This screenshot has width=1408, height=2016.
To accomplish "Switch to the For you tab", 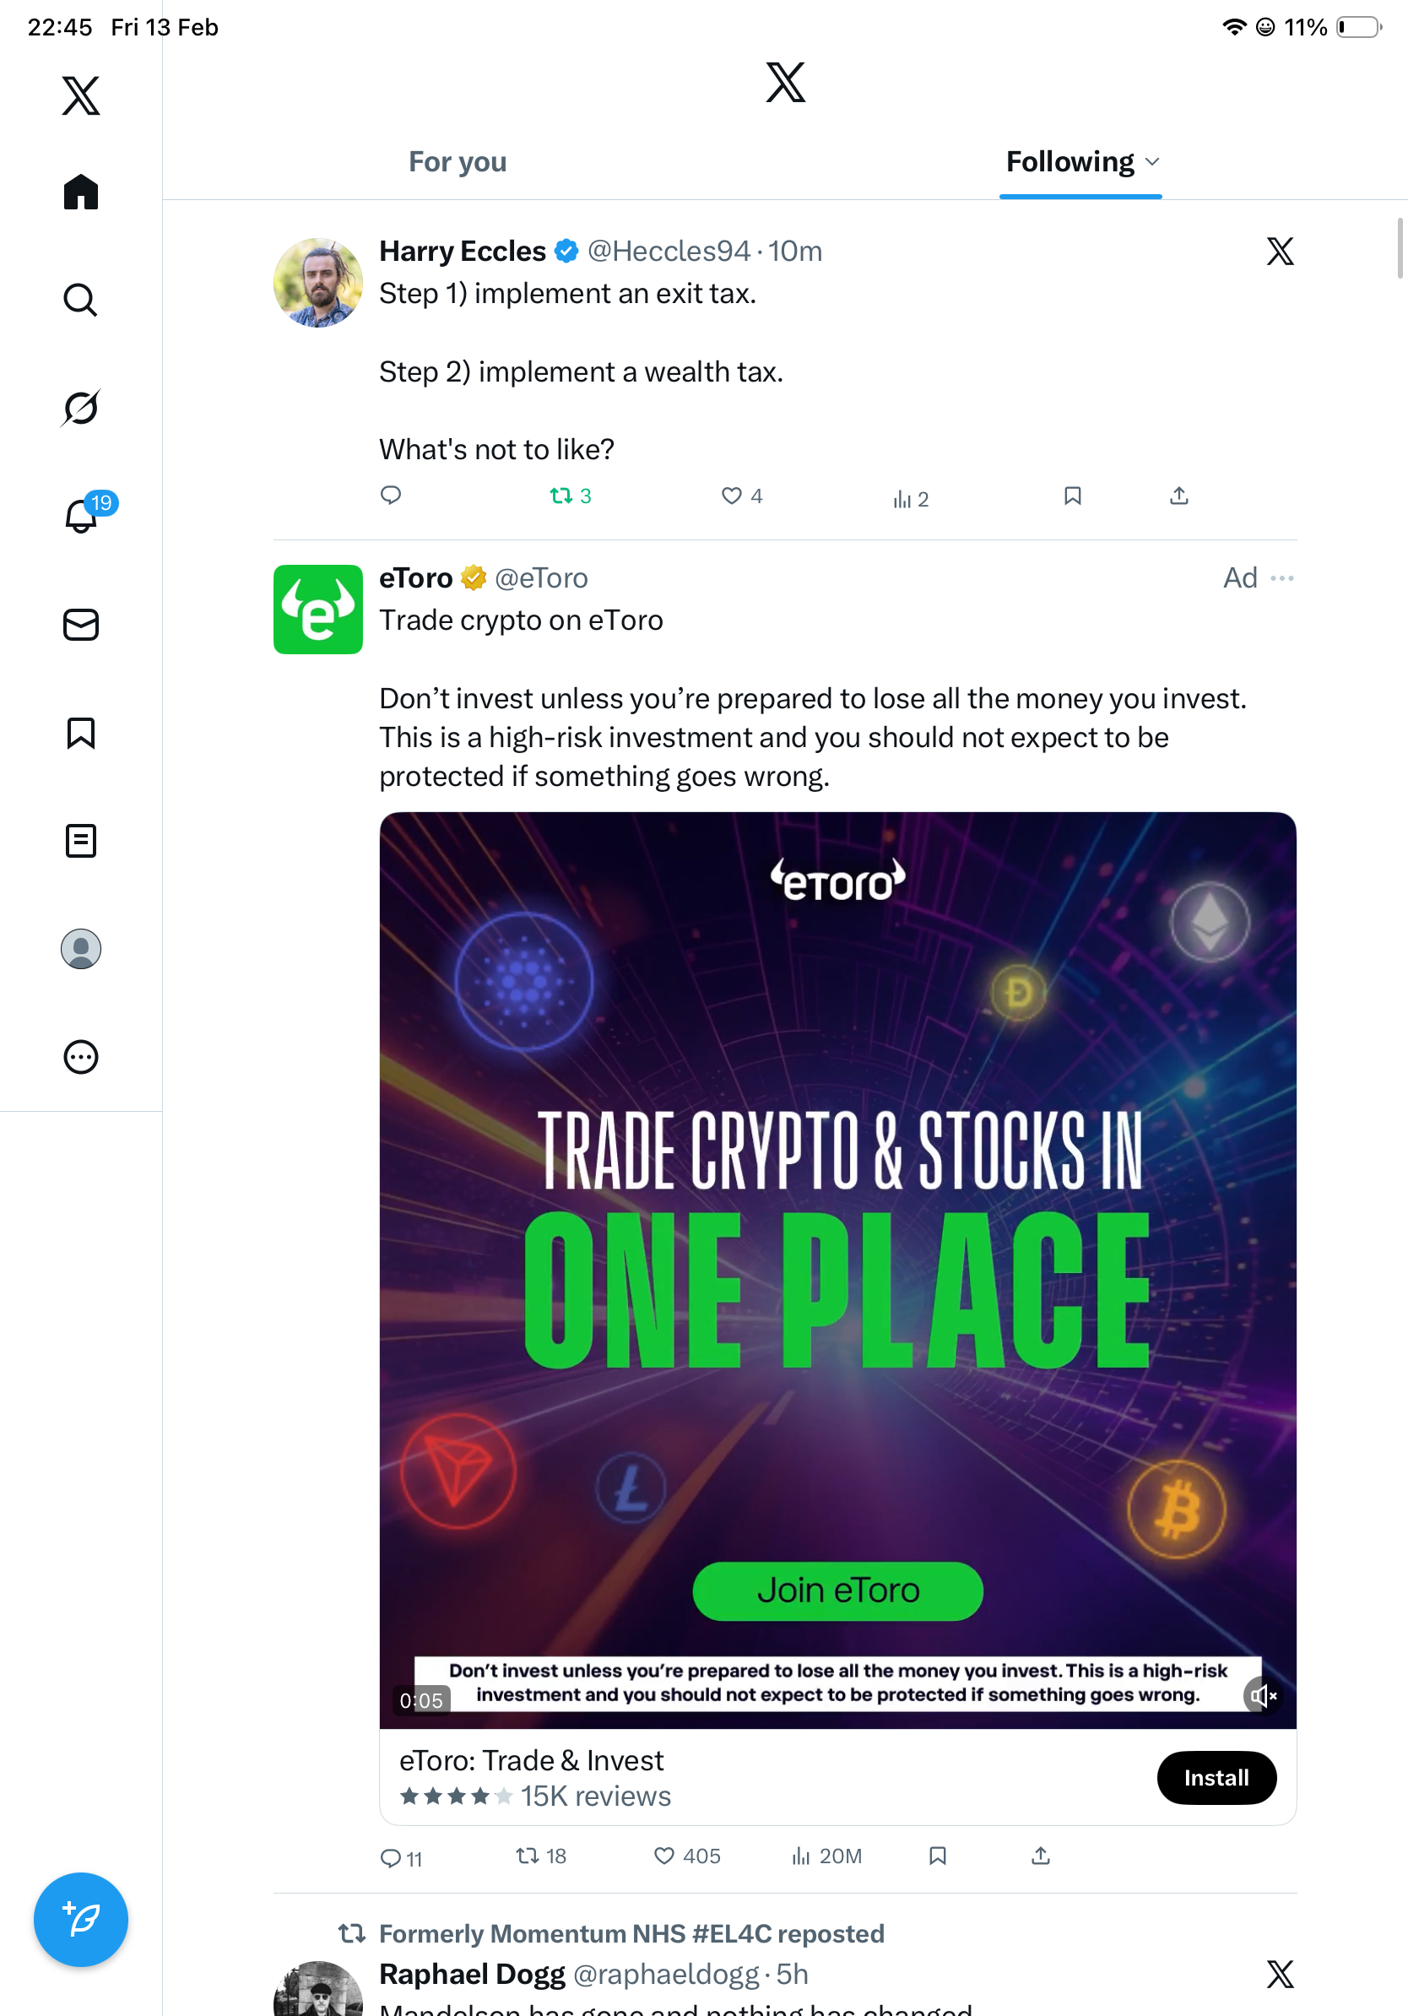I will coord(458,162).
